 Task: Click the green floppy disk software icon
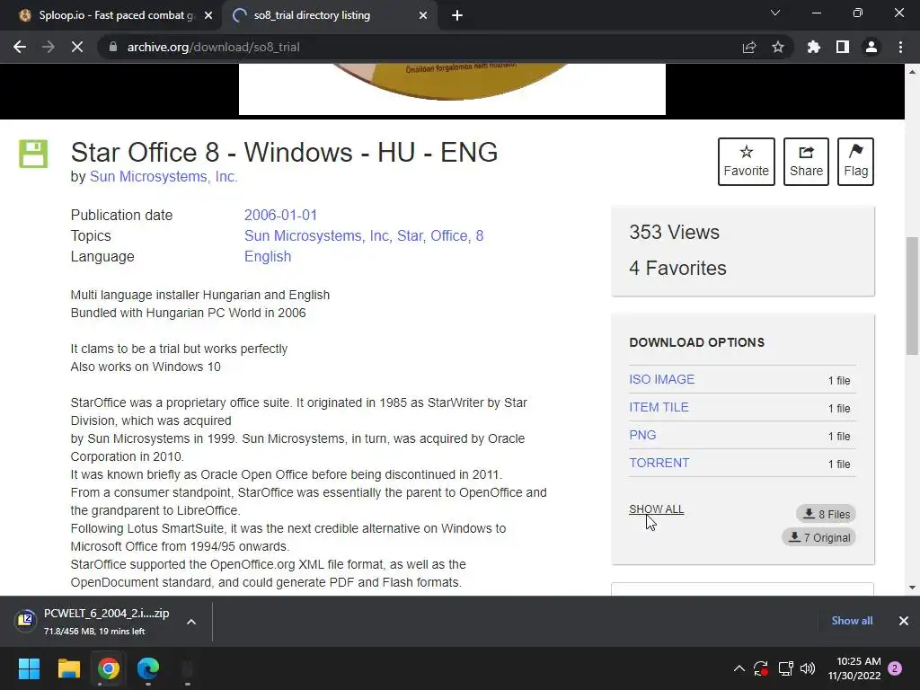click(x=33, y=154)
